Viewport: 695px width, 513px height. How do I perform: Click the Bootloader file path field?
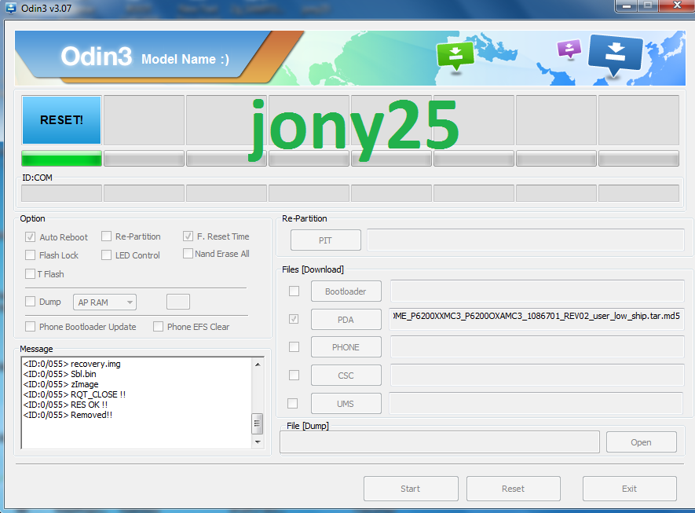(537, 291)
